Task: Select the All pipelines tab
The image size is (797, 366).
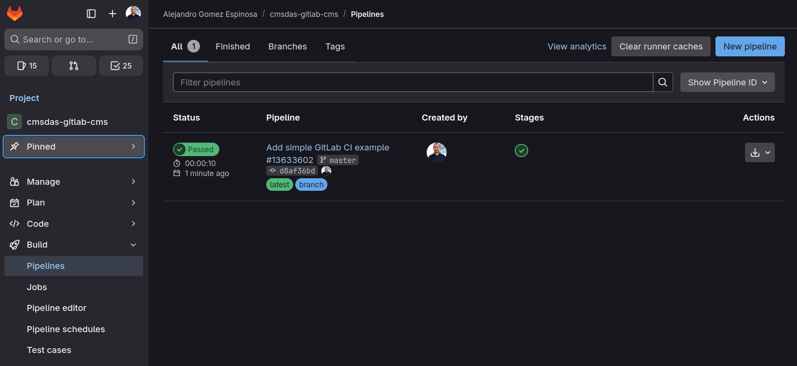Action: point(185,46)
